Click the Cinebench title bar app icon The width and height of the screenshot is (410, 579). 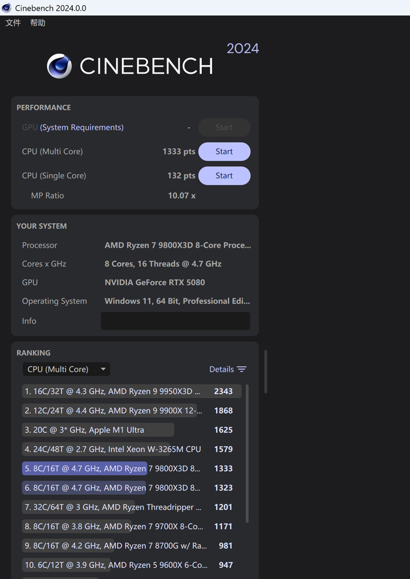(x=7, y=8)
